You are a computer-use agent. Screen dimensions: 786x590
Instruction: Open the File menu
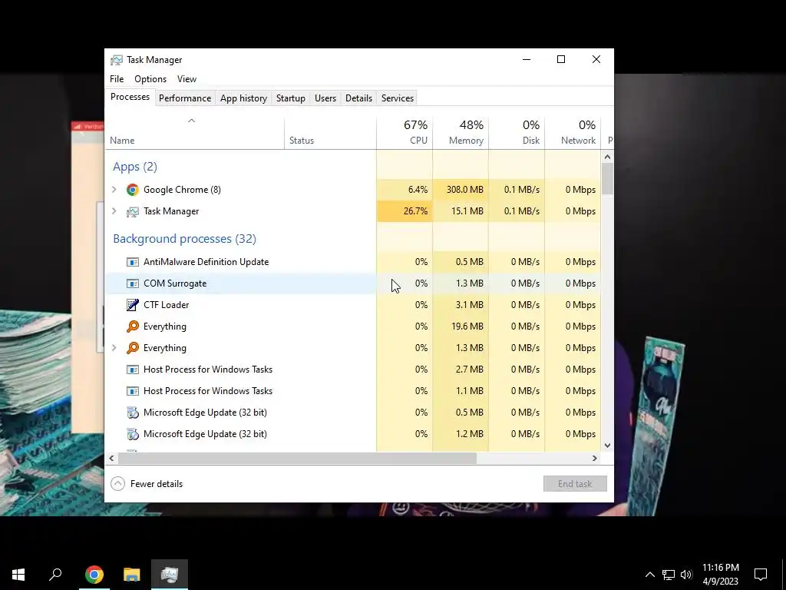pos(117,79)
